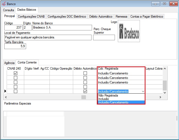This screenshot has width=179, height=140.
Task: Go to the Débito Automático tab
Action: pyautogui.click(x=101, y=17)
